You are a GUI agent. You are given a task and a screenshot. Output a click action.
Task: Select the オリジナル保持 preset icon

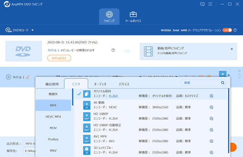click(87, 94)
